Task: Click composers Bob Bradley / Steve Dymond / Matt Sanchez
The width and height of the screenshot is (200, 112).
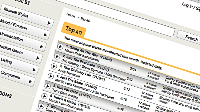Action: tap(93, 70)
